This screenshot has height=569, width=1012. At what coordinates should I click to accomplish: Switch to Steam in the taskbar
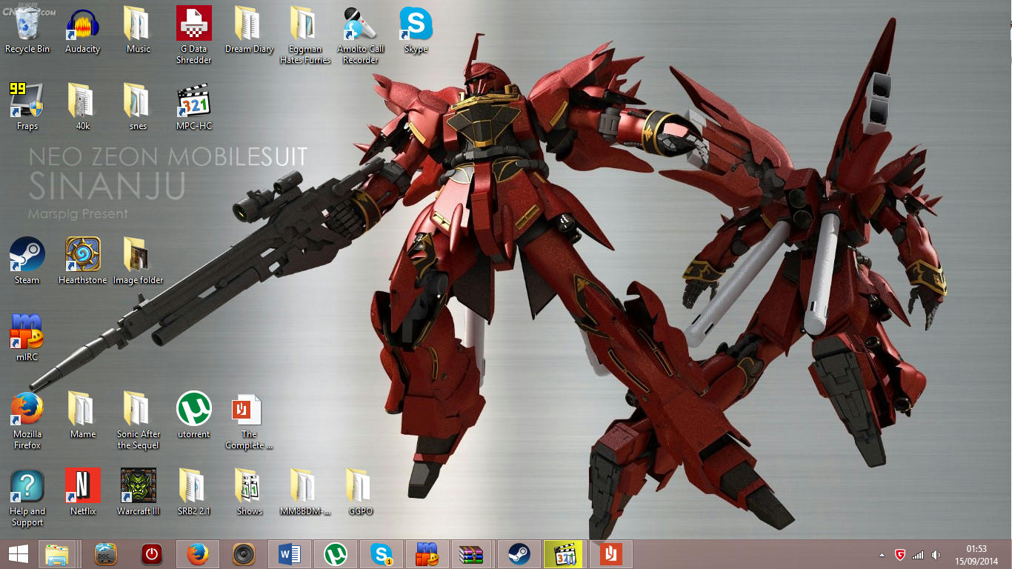click(x=519, y=554)
